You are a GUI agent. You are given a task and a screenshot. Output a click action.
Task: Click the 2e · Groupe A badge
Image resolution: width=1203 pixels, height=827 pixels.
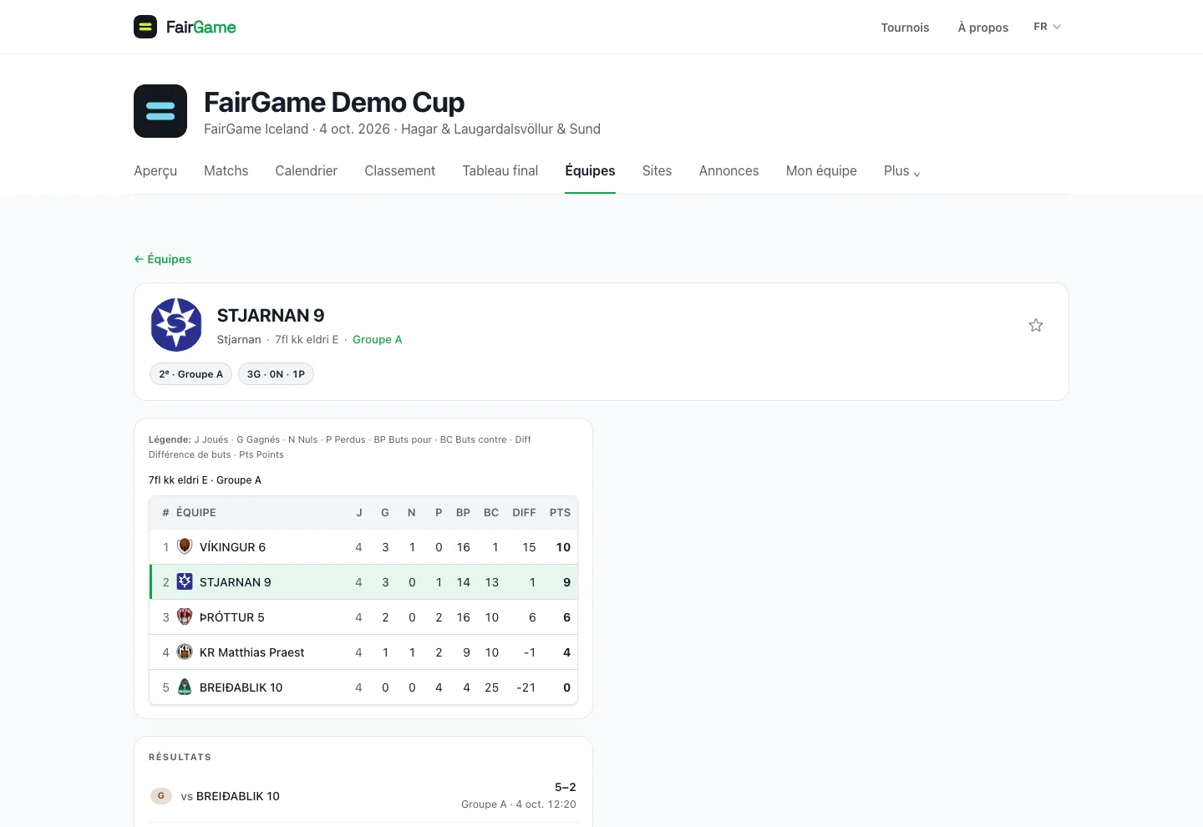(191, 374)
